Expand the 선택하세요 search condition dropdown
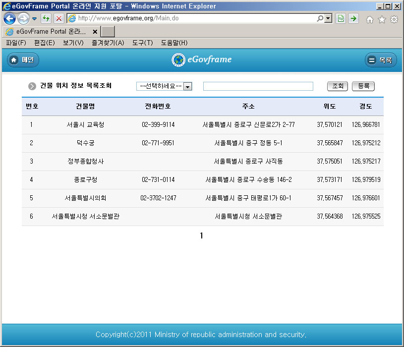404x347 pixels. tap(187, 86)
